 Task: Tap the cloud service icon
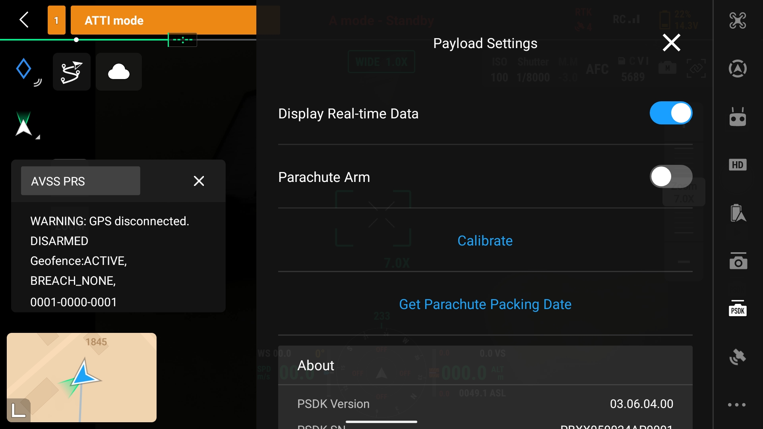pyautogui.click(x=118, y=72)
